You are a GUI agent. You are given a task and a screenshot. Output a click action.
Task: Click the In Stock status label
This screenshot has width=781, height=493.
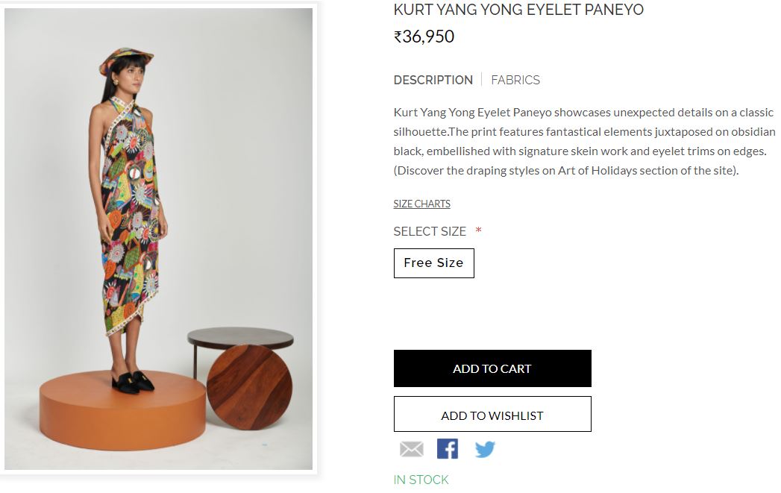(421, 480)
